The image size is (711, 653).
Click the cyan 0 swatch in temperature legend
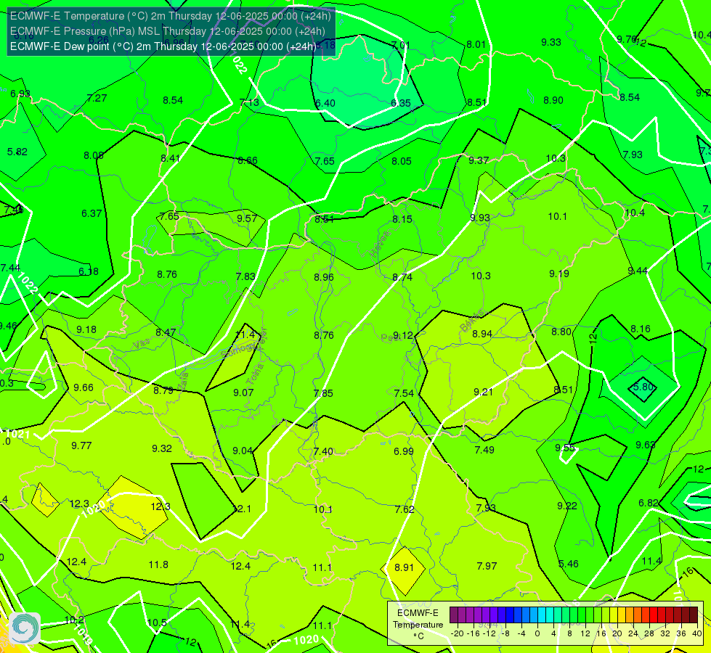point(541,615)
